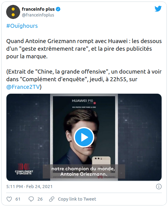Image resolution: width=168 pixels, height=207 pixels.
Task: Click Copy link to Tweet
Action: tap(77, 199)
